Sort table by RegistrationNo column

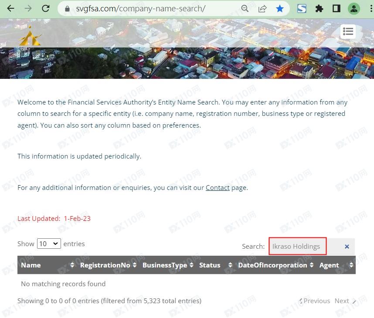(x=108, y=265)
